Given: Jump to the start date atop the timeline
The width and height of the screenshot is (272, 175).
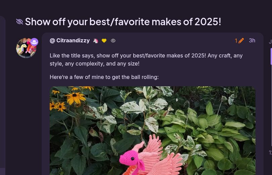Looking at the screenshot, I should (270, 42).
